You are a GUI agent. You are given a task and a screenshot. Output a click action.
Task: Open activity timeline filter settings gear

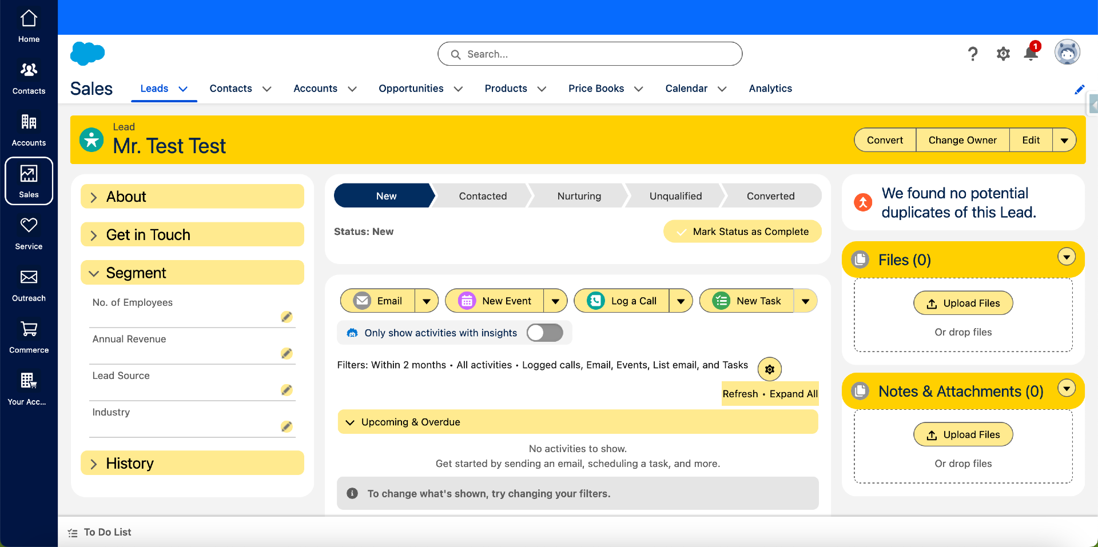point(770,369)
